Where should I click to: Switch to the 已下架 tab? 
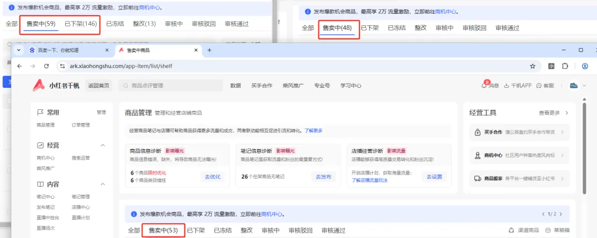click(196, 230)
